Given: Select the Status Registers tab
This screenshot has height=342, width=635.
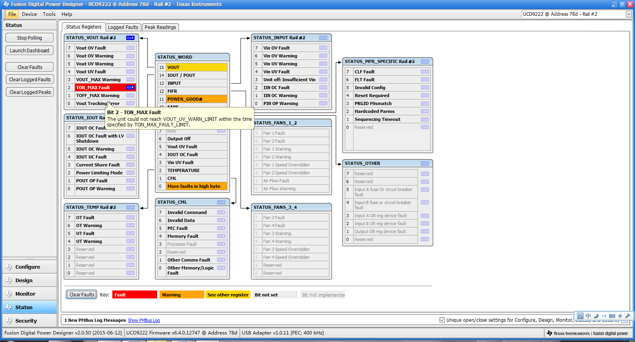Looking at the screenshot, I should [x=84, y=27].
